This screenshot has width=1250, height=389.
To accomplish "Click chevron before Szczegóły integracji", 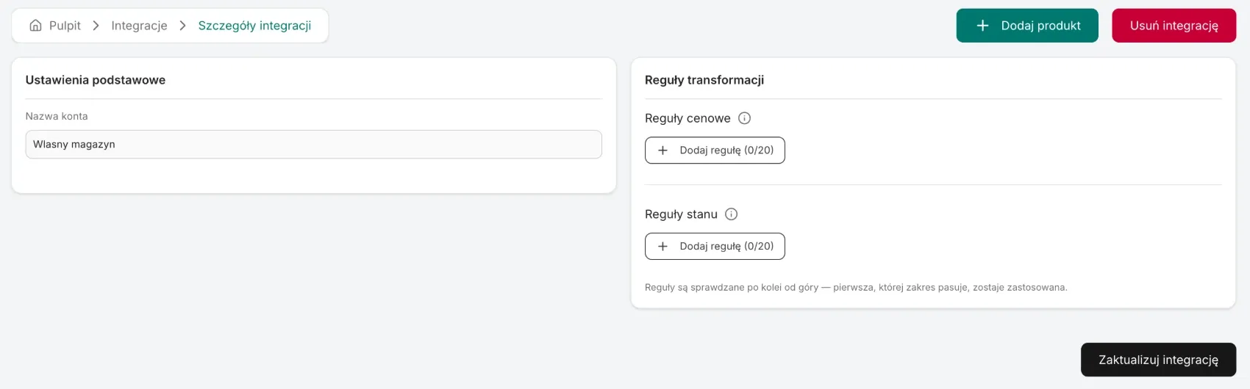I will click(x=183, y=26).
